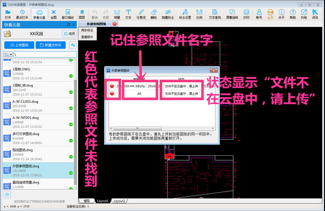
Task: Open 标注设置 annotation settings
Action: click(x=185, y=14)
